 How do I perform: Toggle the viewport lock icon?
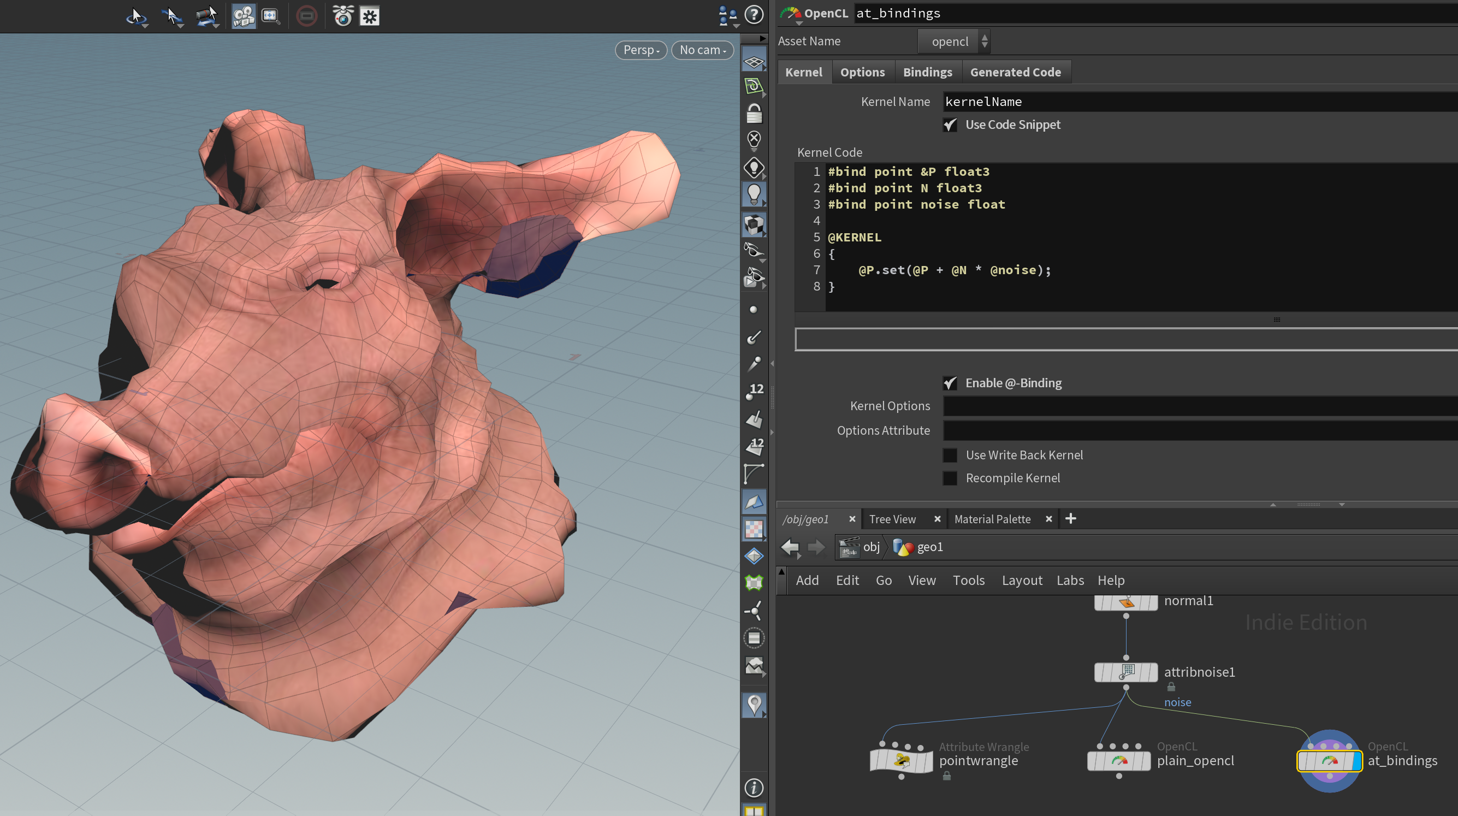point(754,113)
